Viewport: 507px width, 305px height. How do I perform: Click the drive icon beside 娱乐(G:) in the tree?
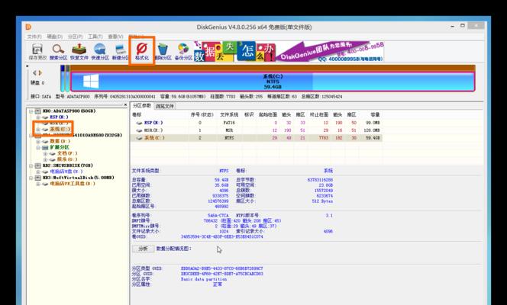(x=53, y=159)
